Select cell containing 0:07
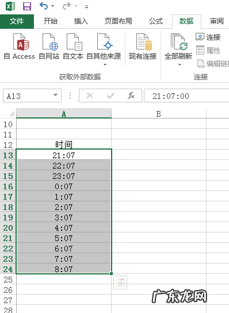Image resolution: width=229 pixels, height=313 pixels. (64, 186)
